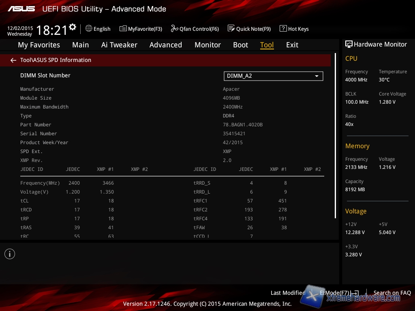Screen dimensions: 415x311
Task: Go back using the arrow icon
Action: tap(13, 60)
